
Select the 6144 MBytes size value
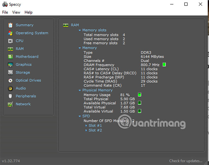152,57
